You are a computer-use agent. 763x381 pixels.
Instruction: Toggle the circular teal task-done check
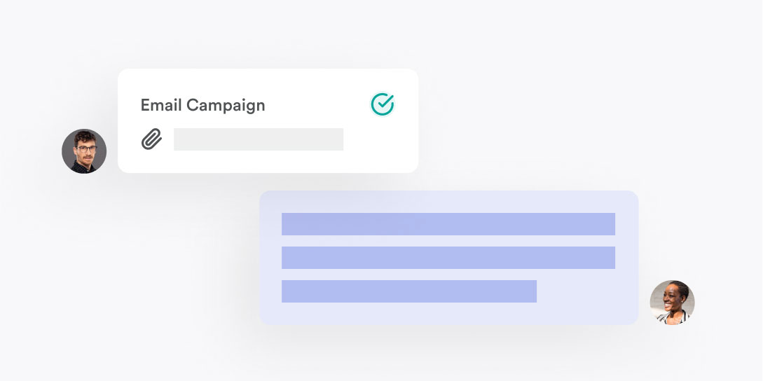click(383, 104)
